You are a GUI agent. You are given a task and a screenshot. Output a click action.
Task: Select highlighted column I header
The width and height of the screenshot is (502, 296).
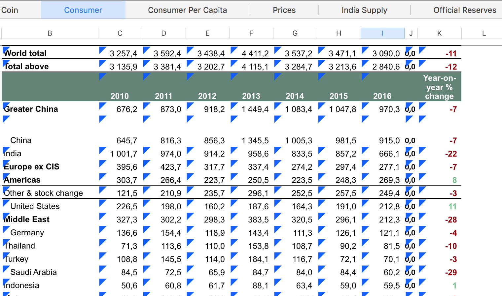382,33
